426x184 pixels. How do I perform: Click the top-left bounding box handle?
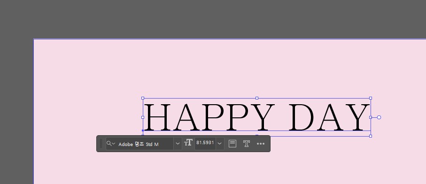point(143,98)
